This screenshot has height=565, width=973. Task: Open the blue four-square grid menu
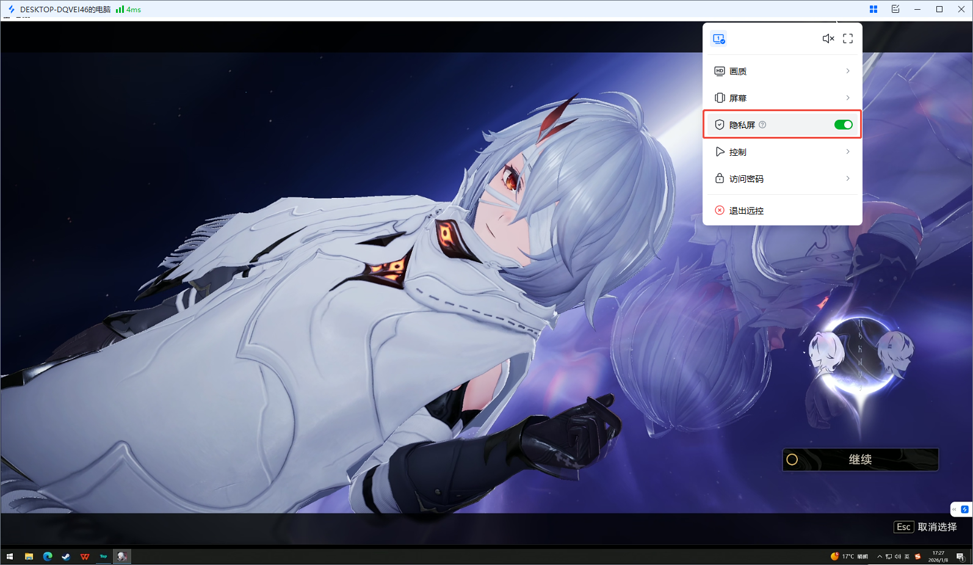(874, 9)
